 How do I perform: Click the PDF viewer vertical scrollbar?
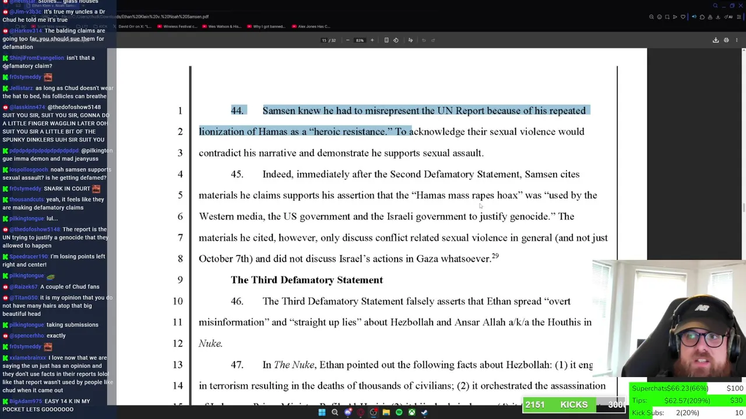tap(743, 208)
